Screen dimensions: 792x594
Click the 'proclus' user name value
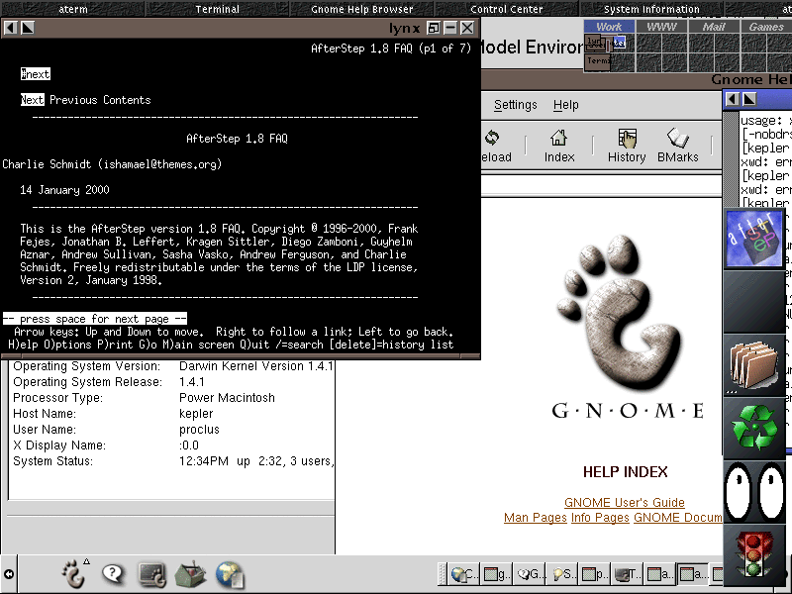coord(199,430)
